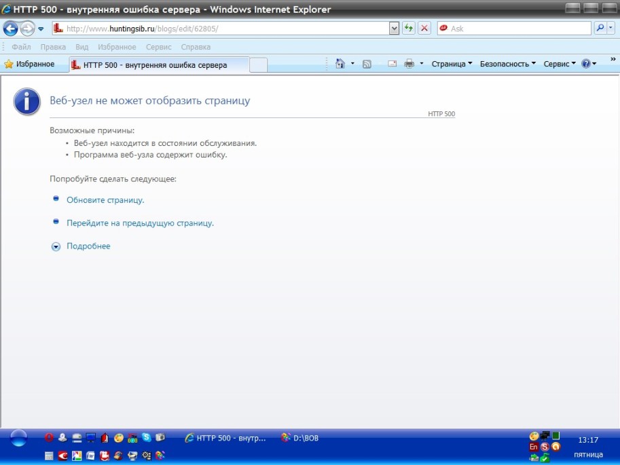Screen dimensions: 620x465
Task: Open the Файл menu
Action: 21,47
